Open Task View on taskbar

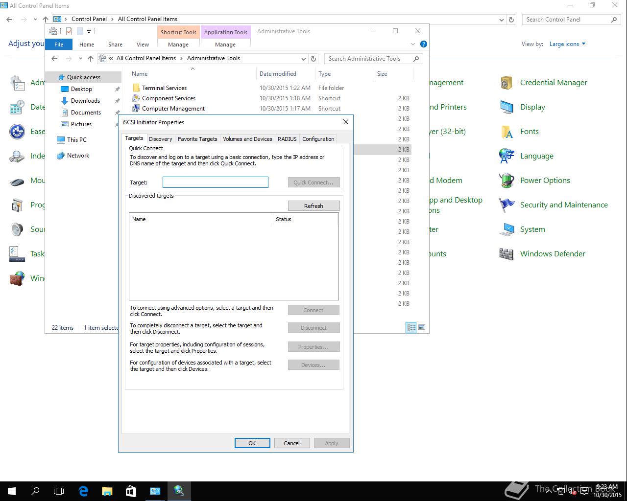pyautogui.click(x=59, y=491)
